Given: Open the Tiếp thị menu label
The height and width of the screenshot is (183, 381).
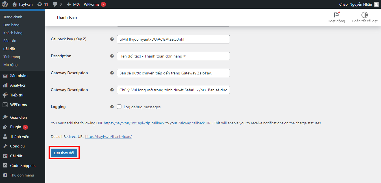Looking at the screenshot, I should 17,95.
